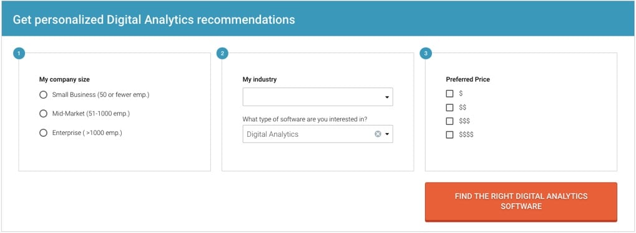This screenshot has width=636, height=233.
Task: Tick the $$$ price checkbox
Action: coord(449,121)
